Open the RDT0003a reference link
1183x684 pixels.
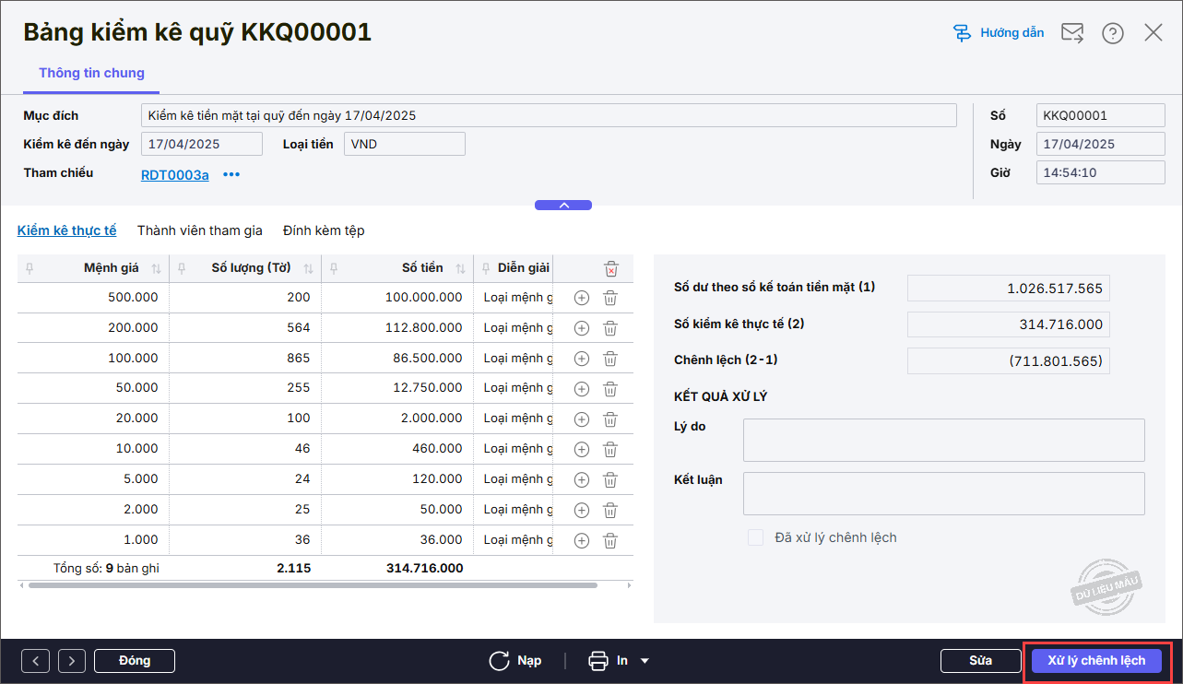point(175,174)
